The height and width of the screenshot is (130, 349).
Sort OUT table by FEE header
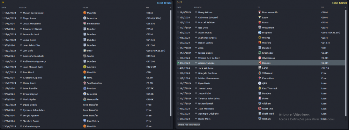[x=322, y=7]
